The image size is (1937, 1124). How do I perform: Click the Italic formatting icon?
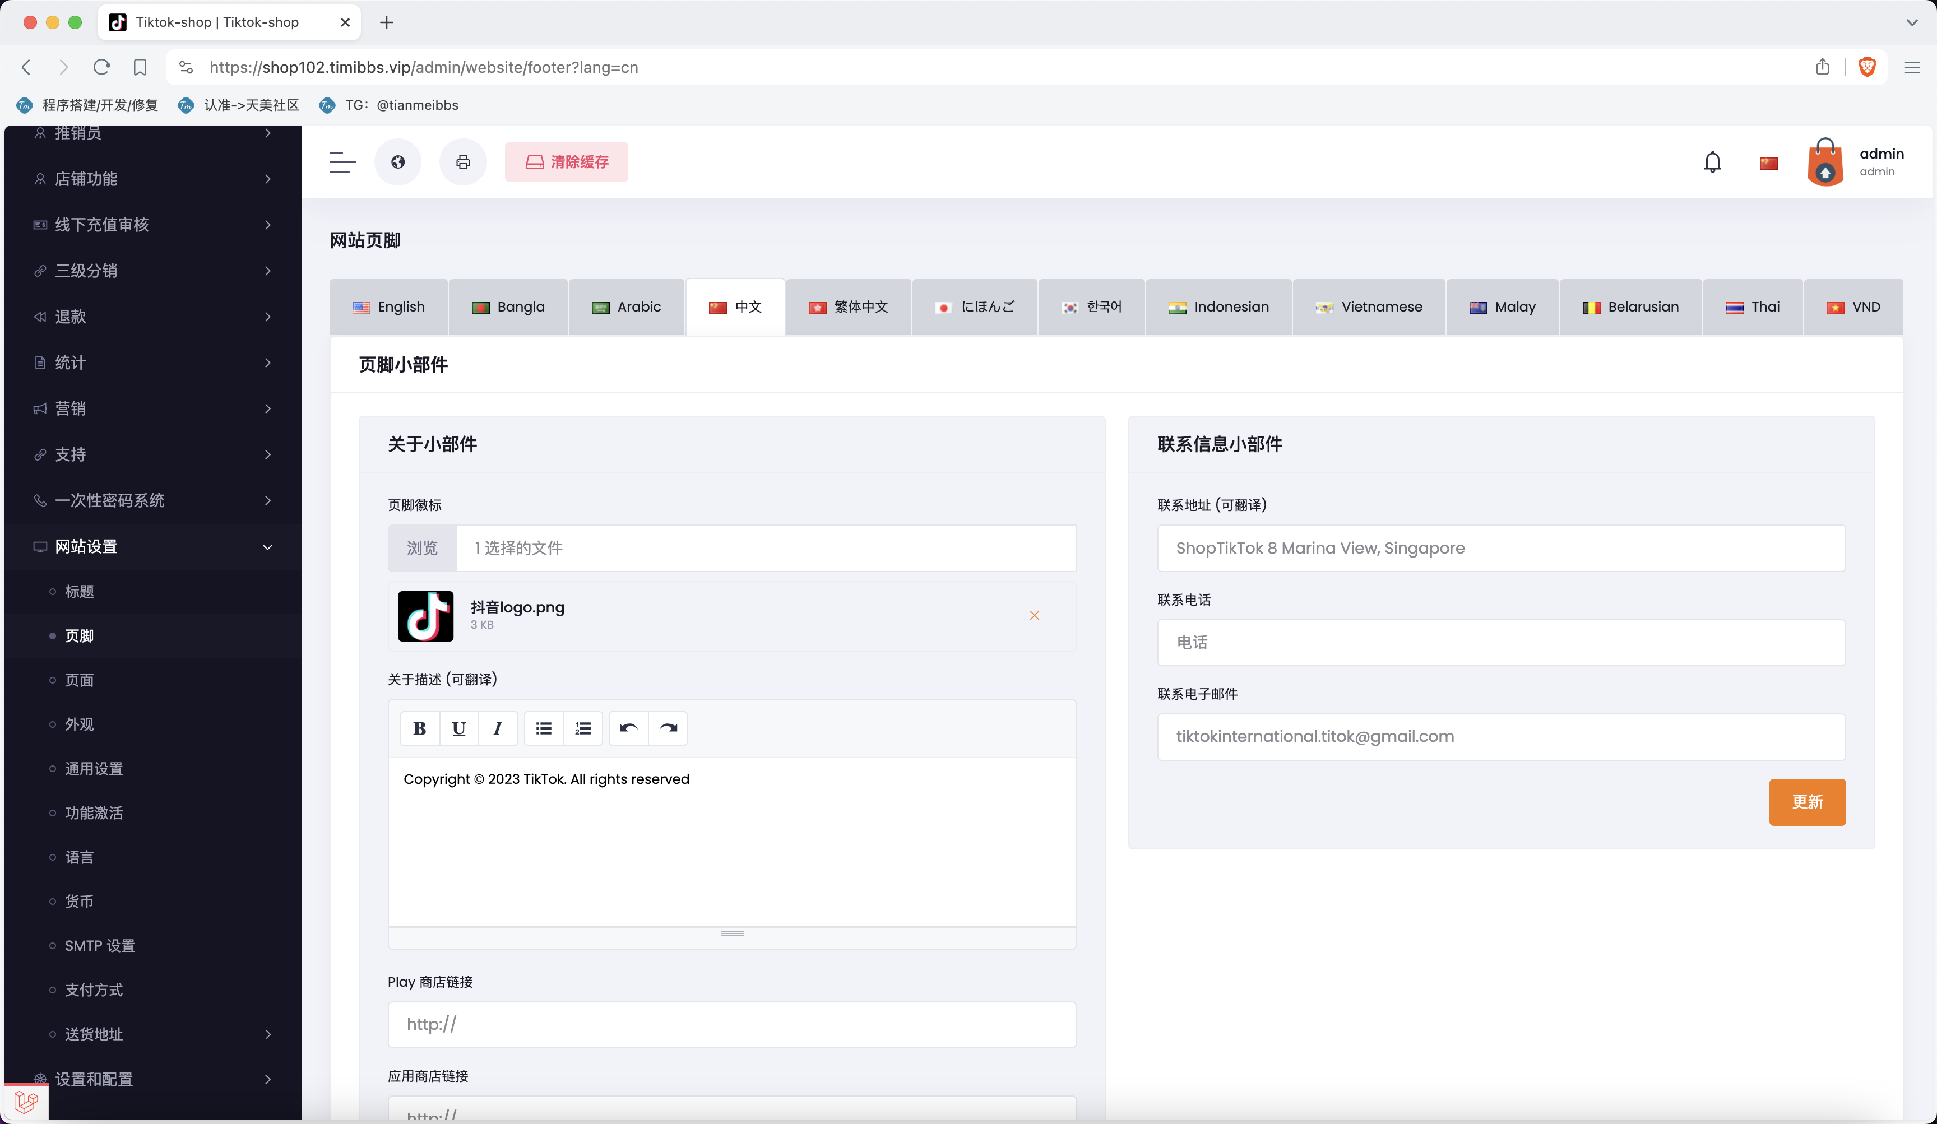pyautogui.click(x=498, y=728)
